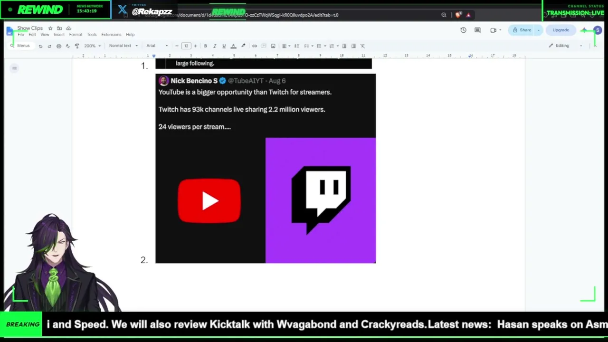Expand the Share options arrow
The image size is (608, 342).
click(x=539, y=30)
